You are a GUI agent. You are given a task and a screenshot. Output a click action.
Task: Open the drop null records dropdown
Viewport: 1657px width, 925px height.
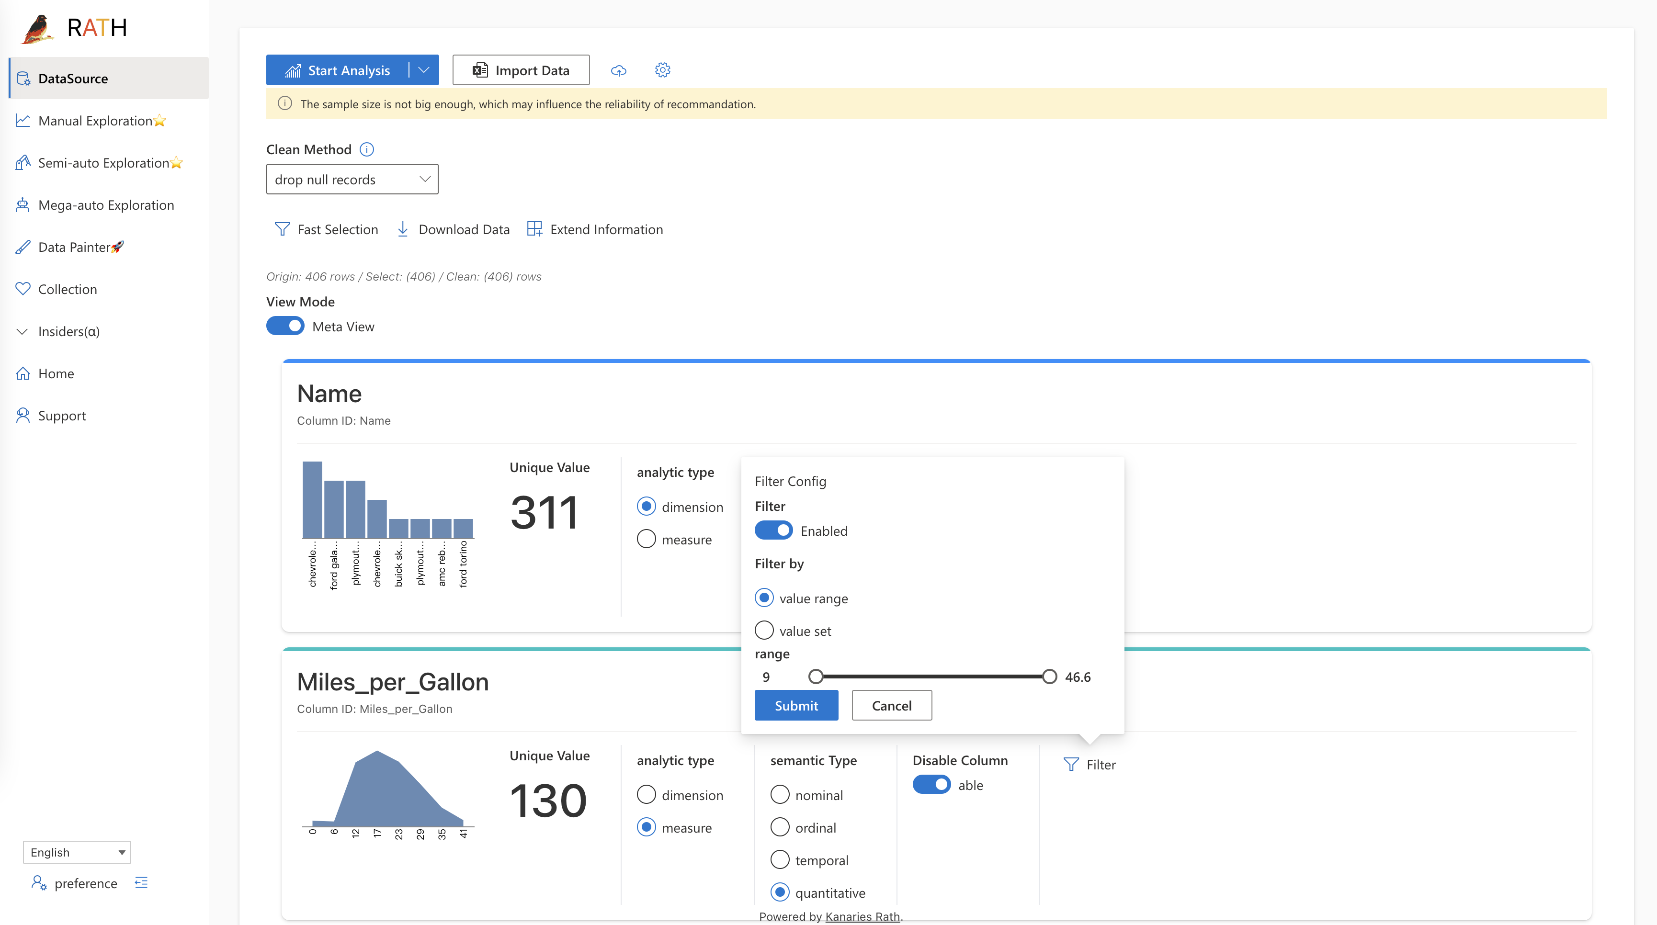pyautogui.click(x=352, y=180)
